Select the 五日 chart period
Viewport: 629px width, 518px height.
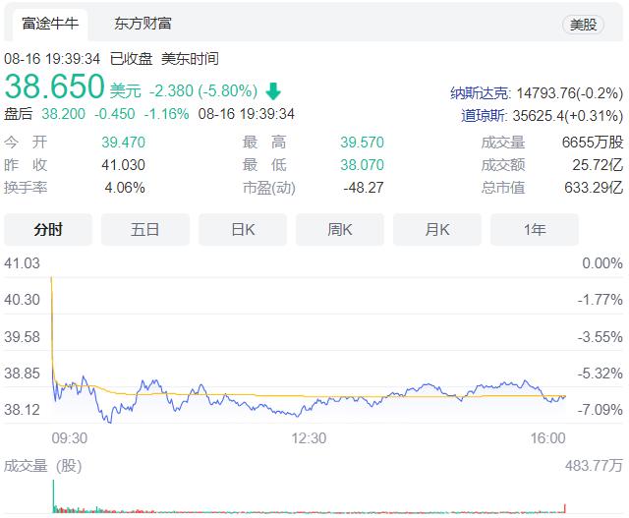point(145,229)
